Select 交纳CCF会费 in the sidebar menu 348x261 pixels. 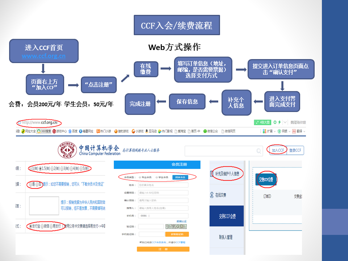(227, 216)
